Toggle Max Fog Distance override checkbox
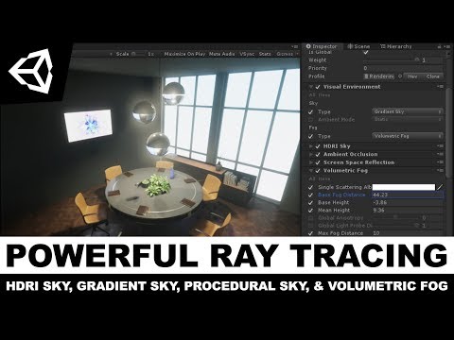The image size is (454, 340). click(x=311, y=233)
